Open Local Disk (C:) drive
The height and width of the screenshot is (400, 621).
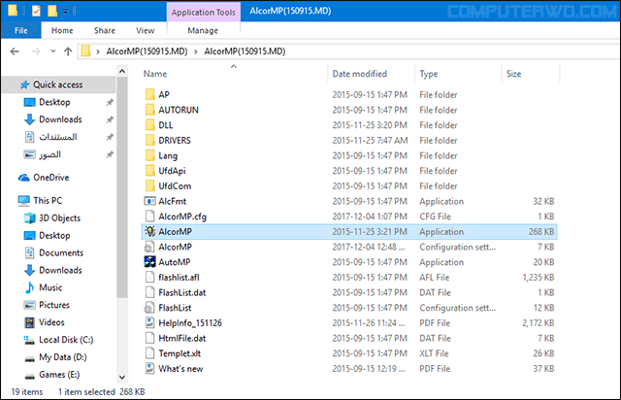(66, 340)
